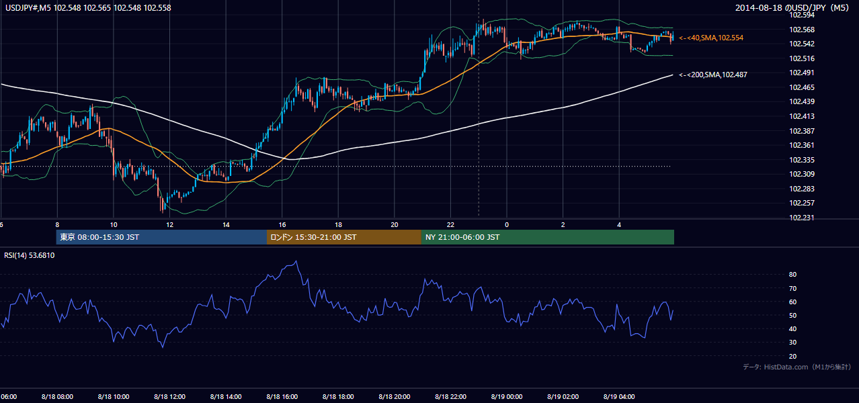Click bottom time label 8/18 20:00
Screen dimensions: 859x403
coord(394,396)
